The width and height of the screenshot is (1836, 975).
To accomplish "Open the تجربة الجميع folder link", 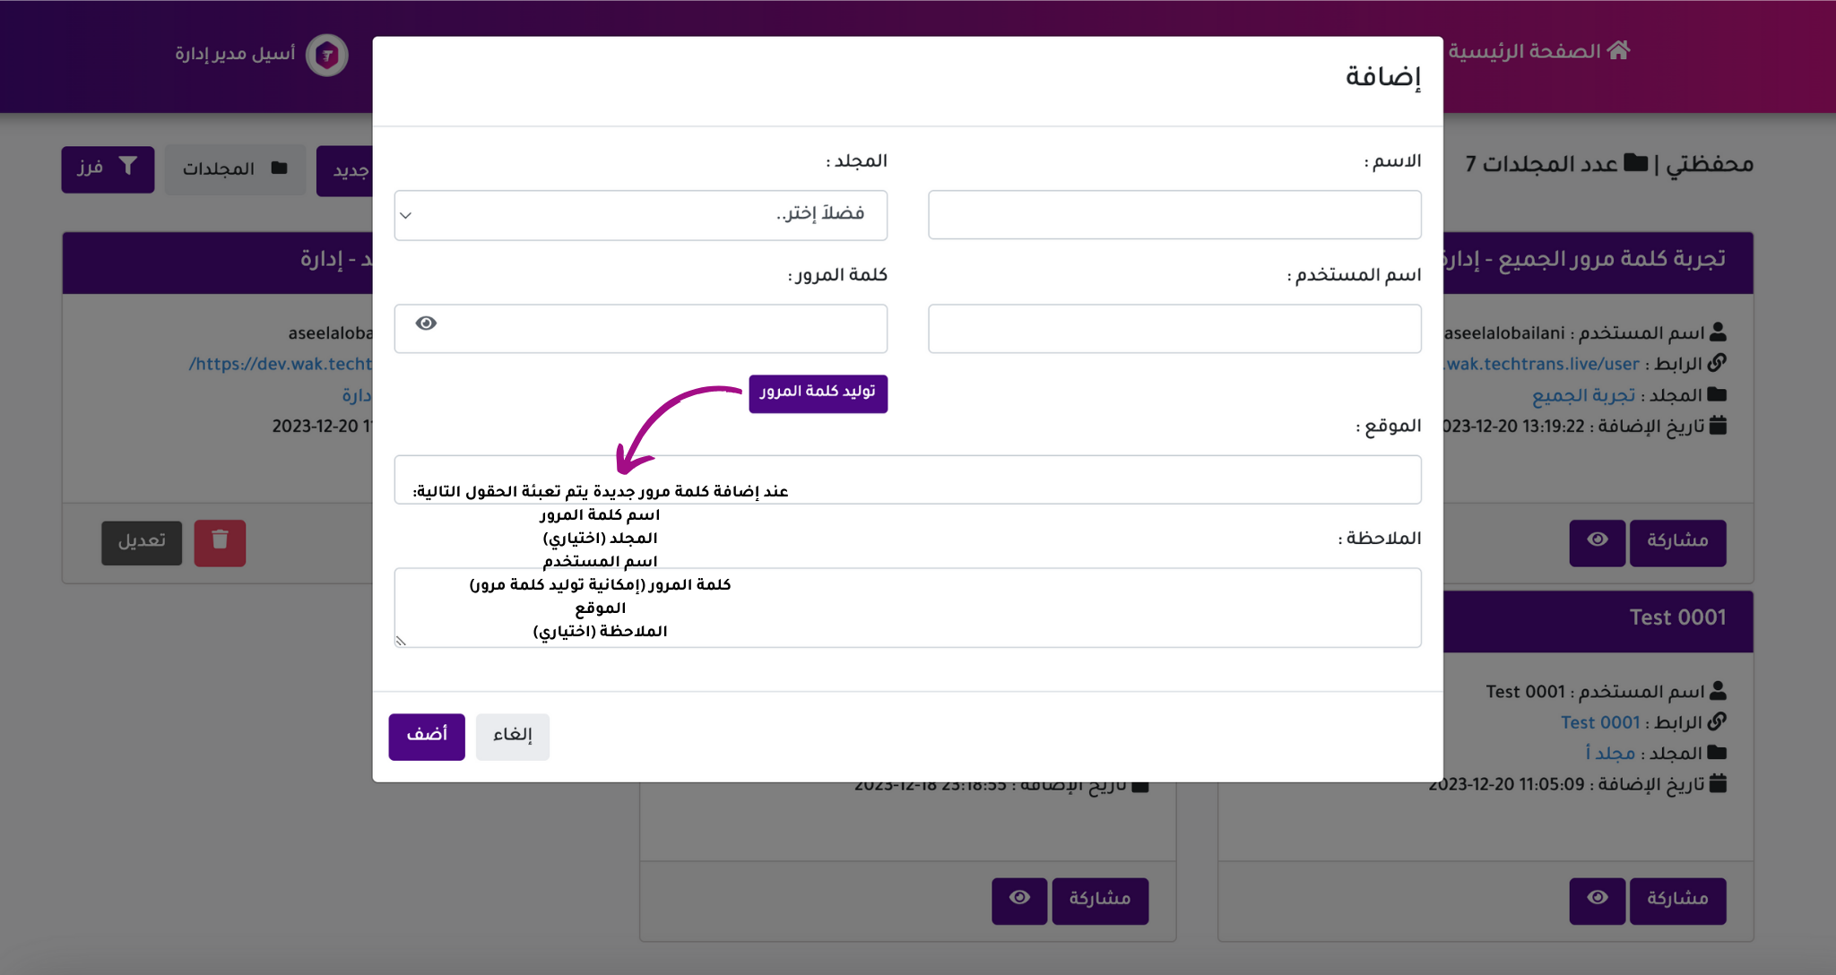I will pos(1583,395).
